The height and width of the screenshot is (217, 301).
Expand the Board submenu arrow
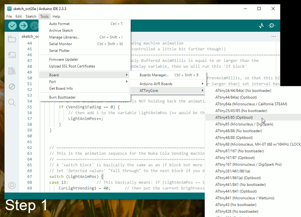tap(127, 75)
